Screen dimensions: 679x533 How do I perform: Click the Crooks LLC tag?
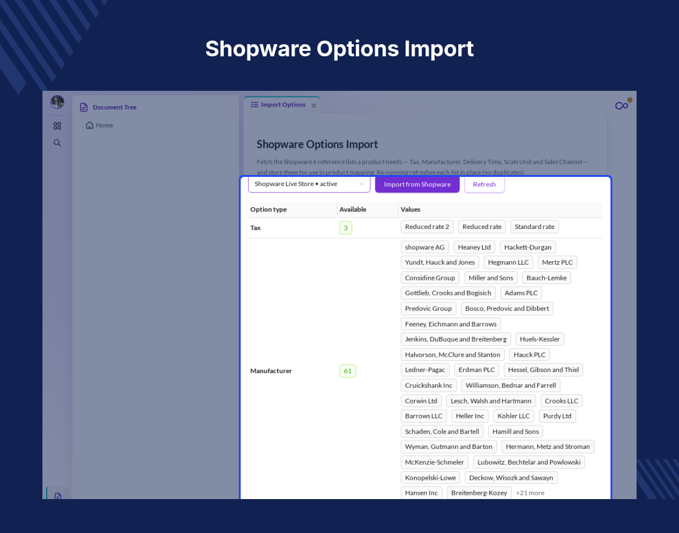click(561, 401)
